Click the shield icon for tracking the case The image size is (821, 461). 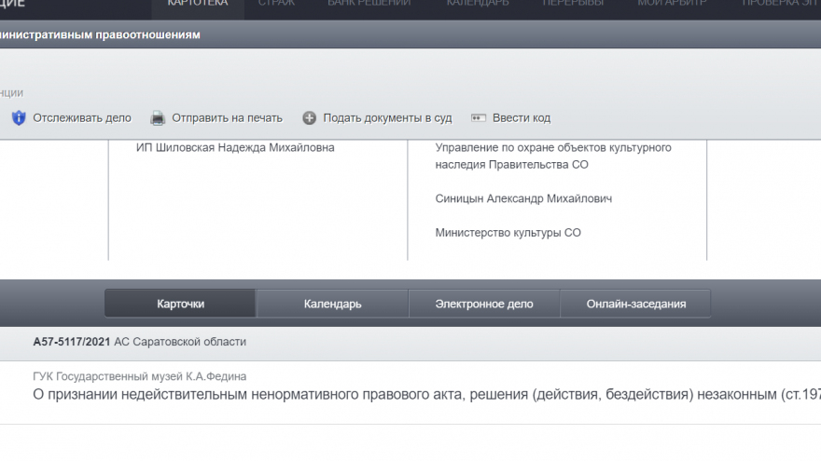tap(19, 117)
